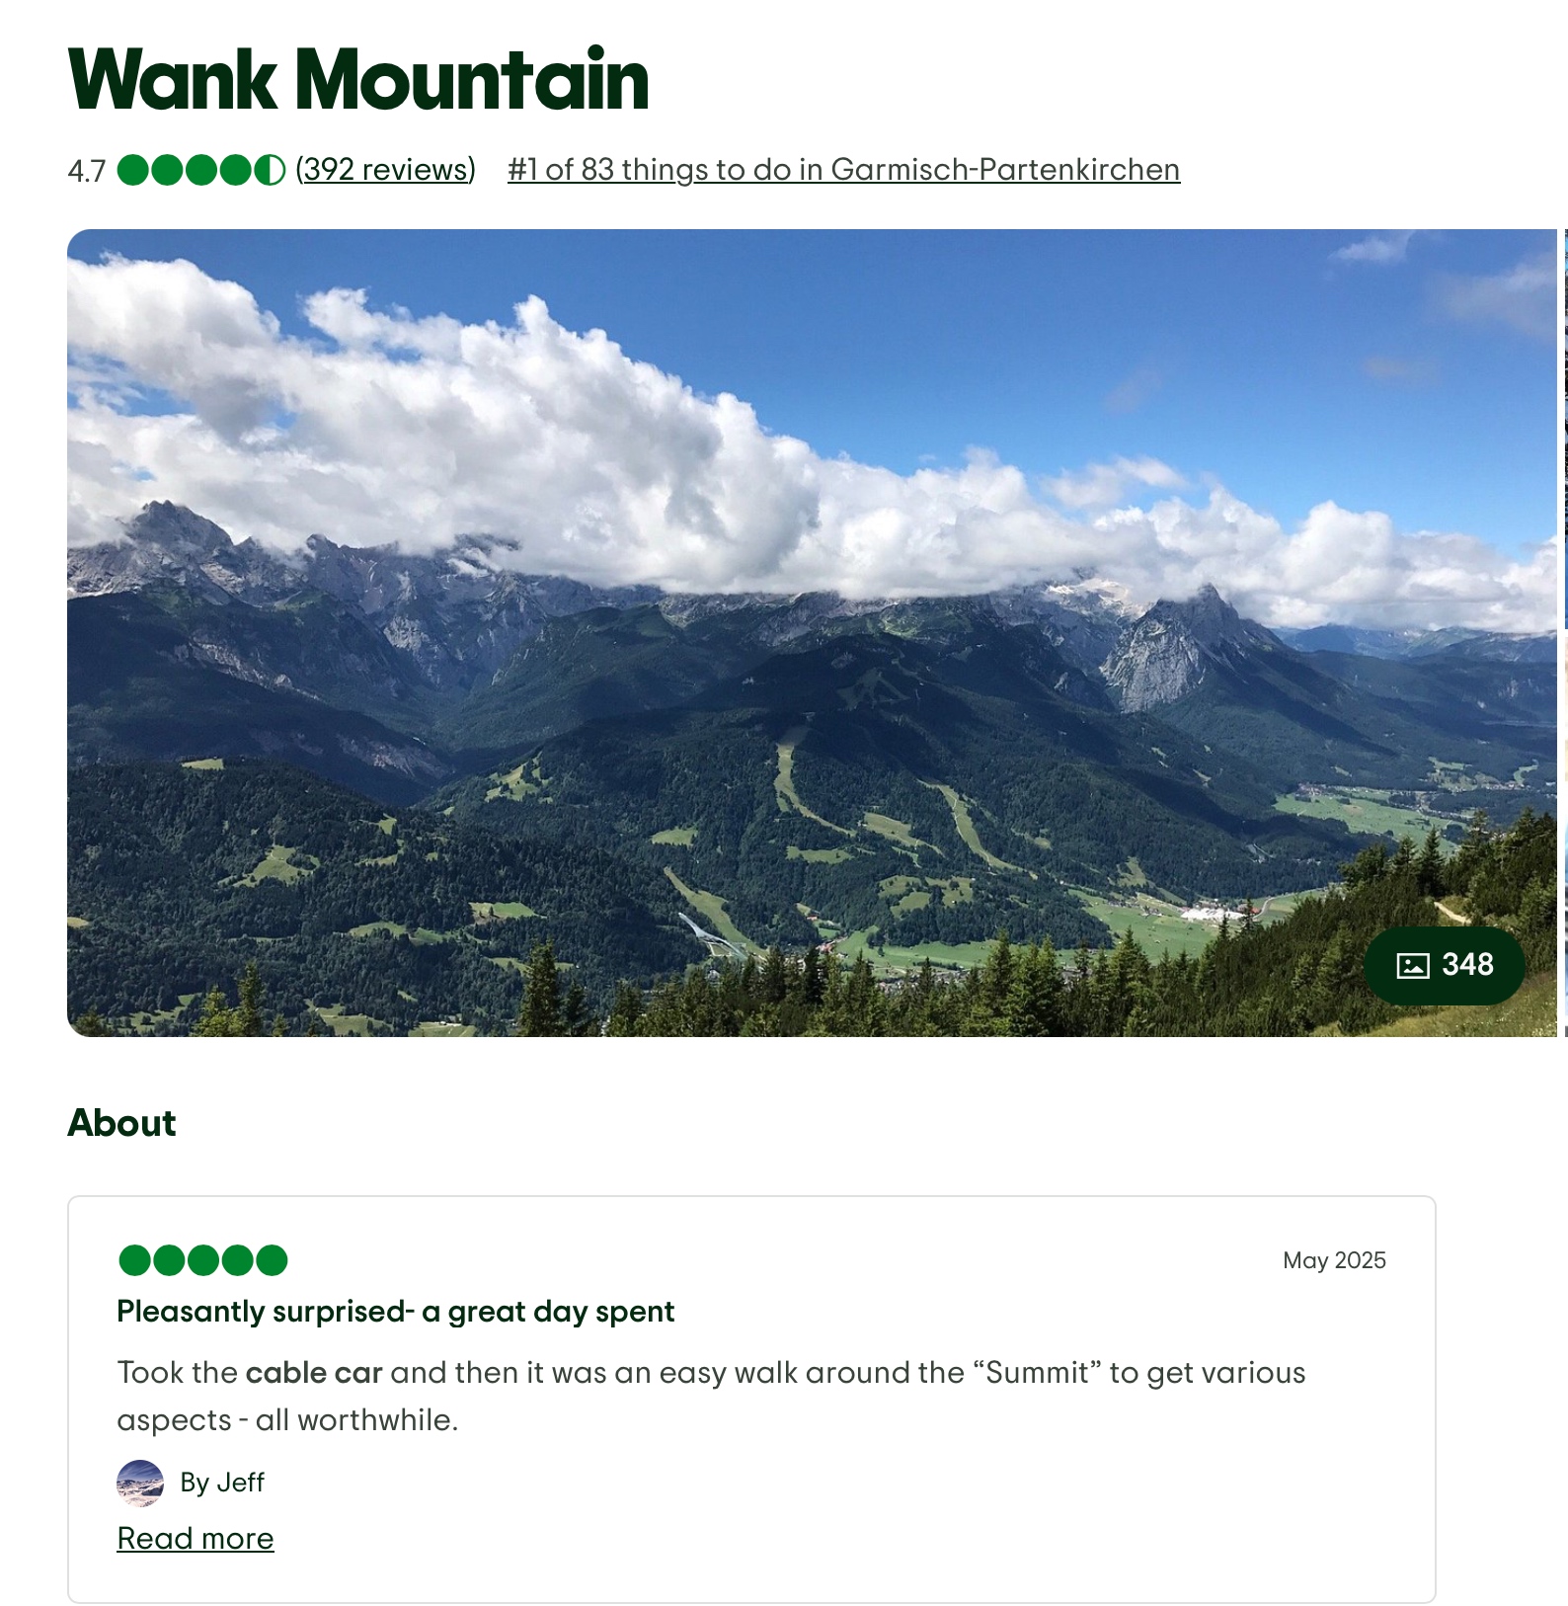1568x1606 pixels.
Task: Click the highlighted 'cable car' keyword
Action: tap(314, 1373)
